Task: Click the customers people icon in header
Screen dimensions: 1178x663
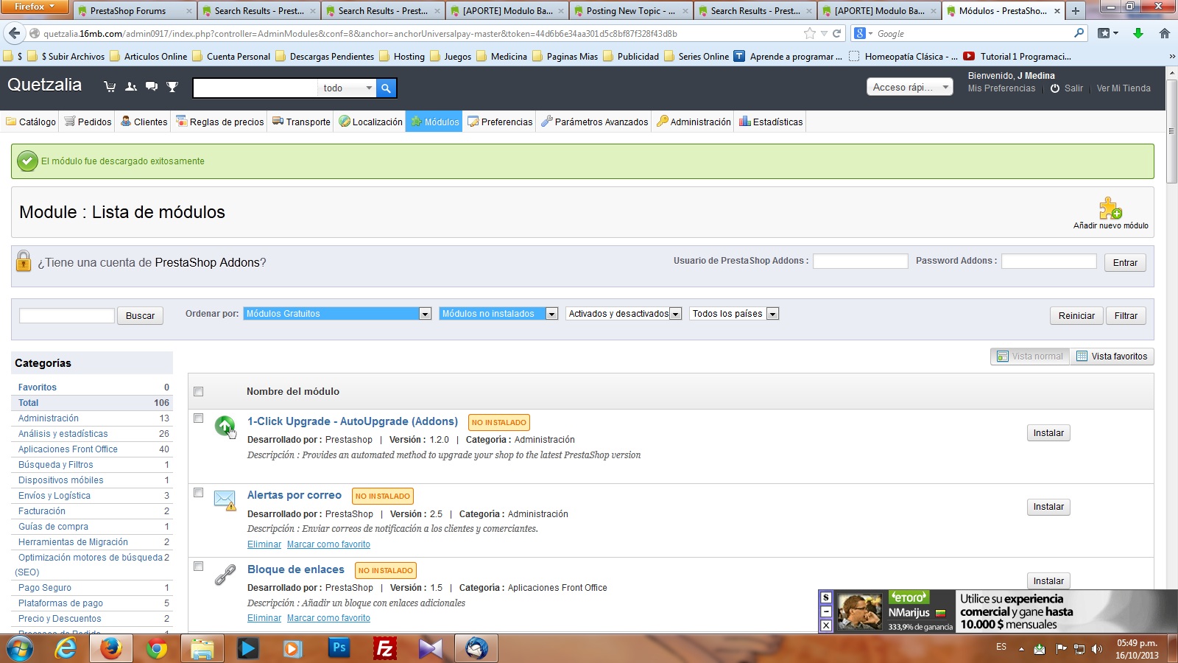Action: (x=131, y=87)
